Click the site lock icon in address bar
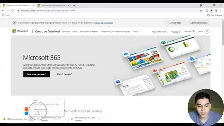 click(18, 10)
